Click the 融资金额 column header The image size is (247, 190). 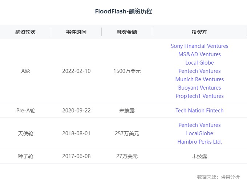tap(127, 32)
